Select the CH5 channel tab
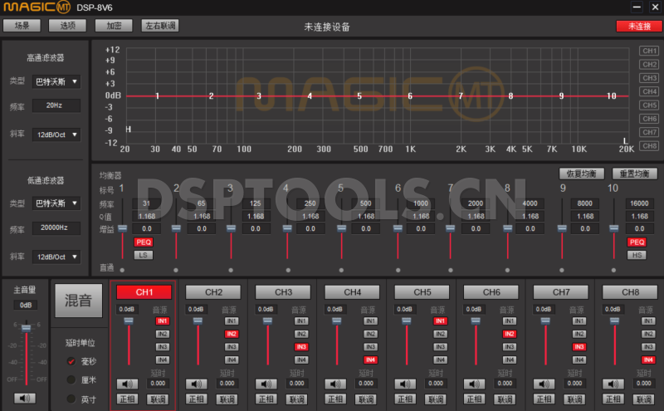The image size is (664, 411). point(422,292)
